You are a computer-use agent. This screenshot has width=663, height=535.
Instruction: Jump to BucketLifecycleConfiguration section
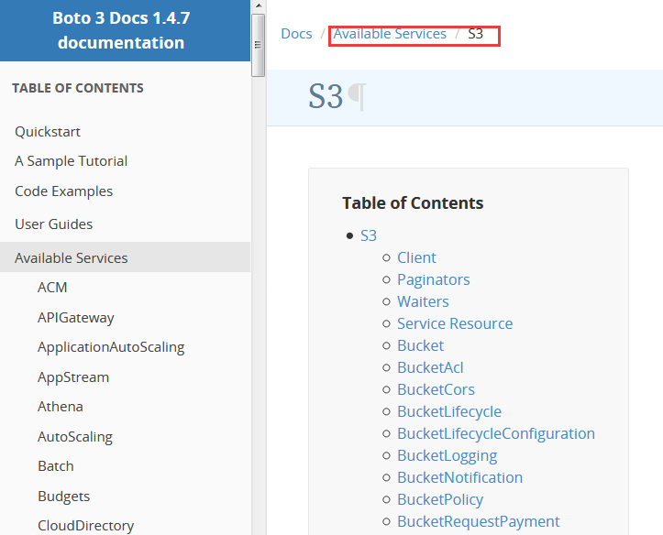click(x=496, y=433)
